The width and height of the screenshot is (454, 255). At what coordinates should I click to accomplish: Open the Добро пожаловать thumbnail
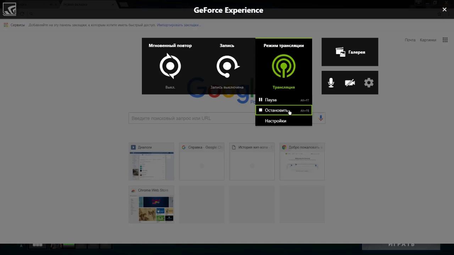click(302, 161)
